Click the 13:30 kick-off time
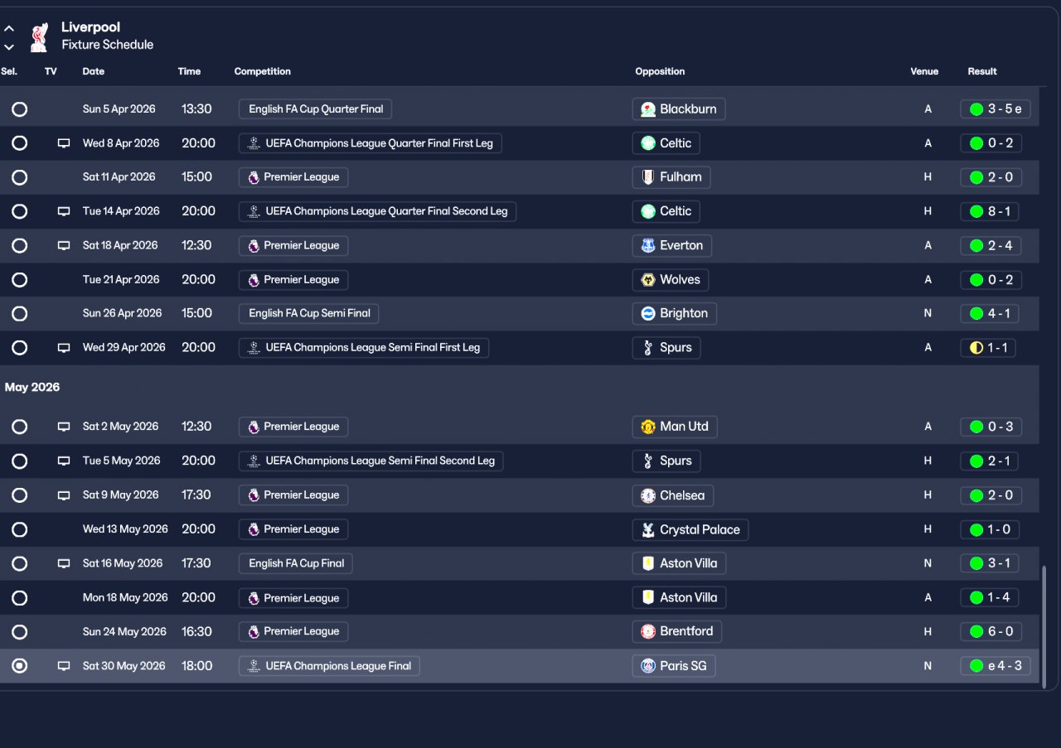The image size is (1061, 748). (x=196, y=109)
